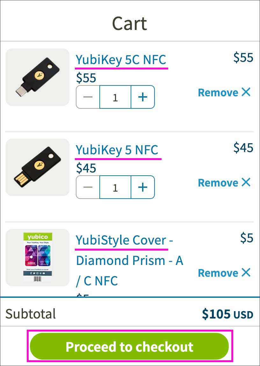Decrease YubiKey 5 NFC quantity with minus
260x366 pixels.
pos(88,187)
